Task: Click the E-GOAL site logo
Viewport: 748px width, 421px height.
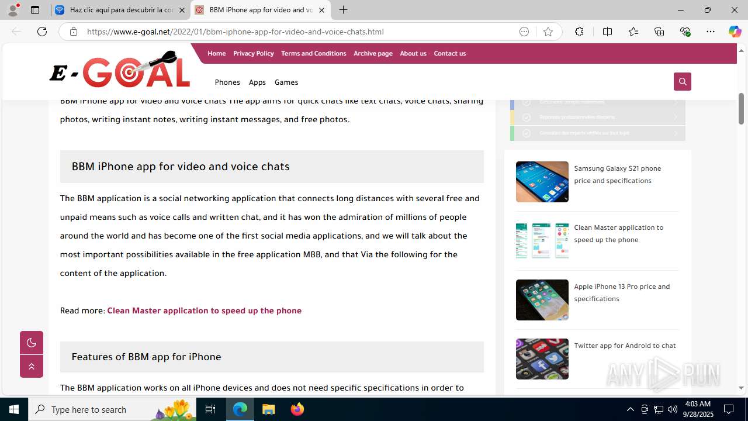Action: click(x=120, y=70)
